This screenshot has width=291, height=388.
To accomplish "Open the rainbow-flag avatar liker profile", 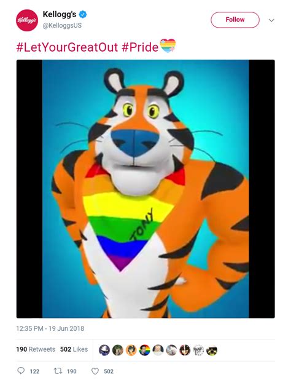I will point(144,350).
